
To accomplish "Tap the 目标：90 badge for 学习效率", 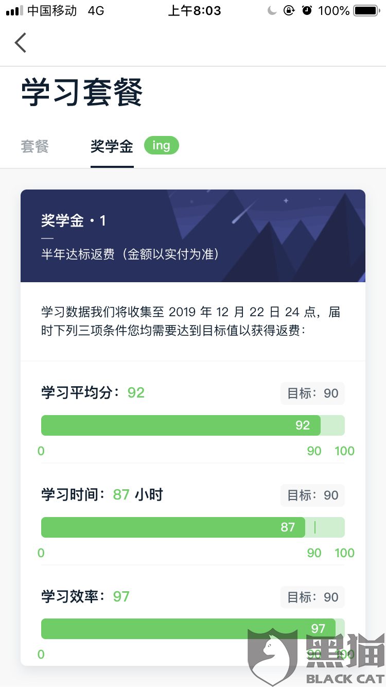I will (x=312, y=597).
